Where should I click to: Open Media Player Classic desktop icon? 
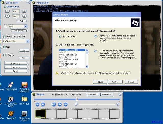(24, 116)
